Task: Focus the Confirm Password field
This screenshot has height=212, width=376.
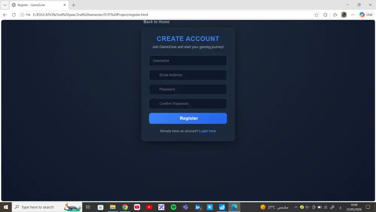Action: point(188,104)
